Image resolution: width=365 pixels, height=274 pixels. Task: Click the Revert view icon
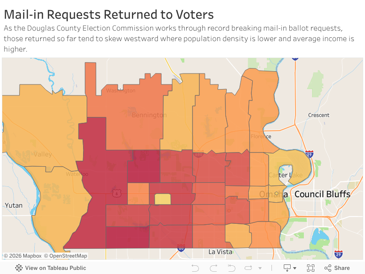231,268
